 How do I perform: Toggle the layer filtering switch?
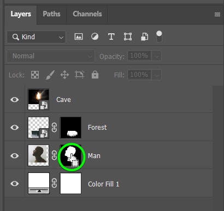[159, 37]
